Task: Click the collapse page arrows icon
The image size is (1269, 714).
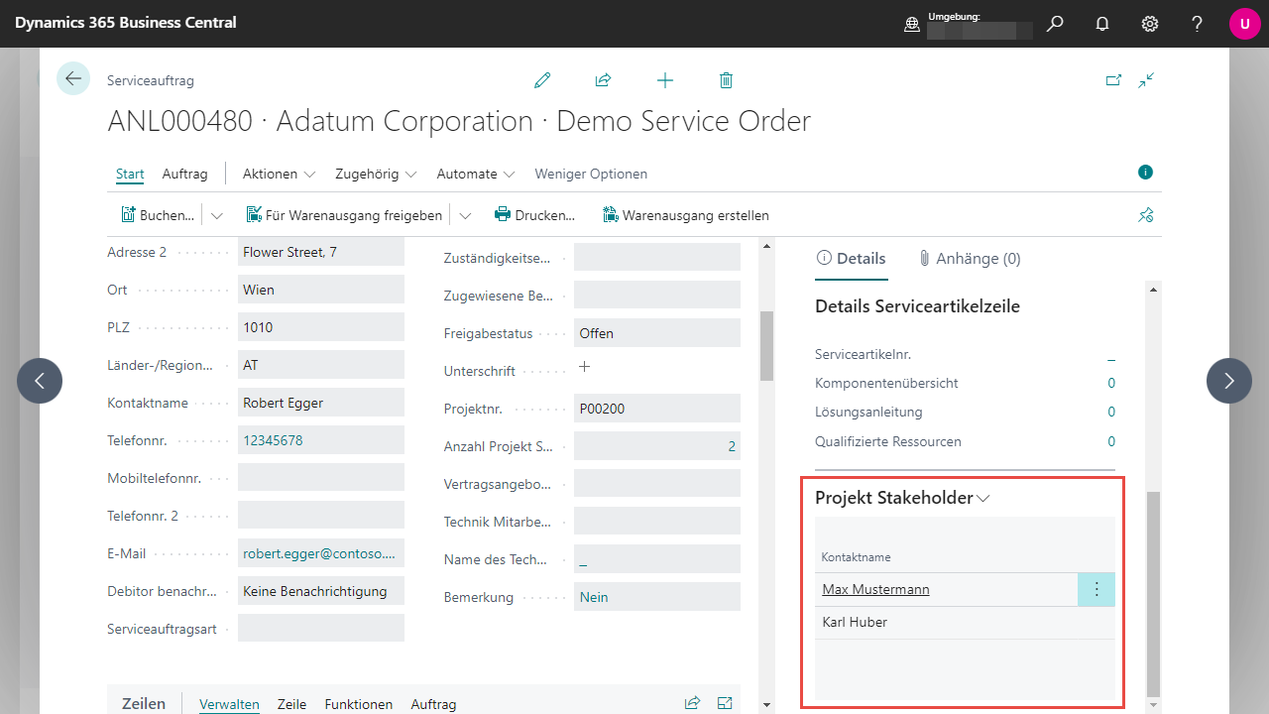Action: pos(1146,80)
